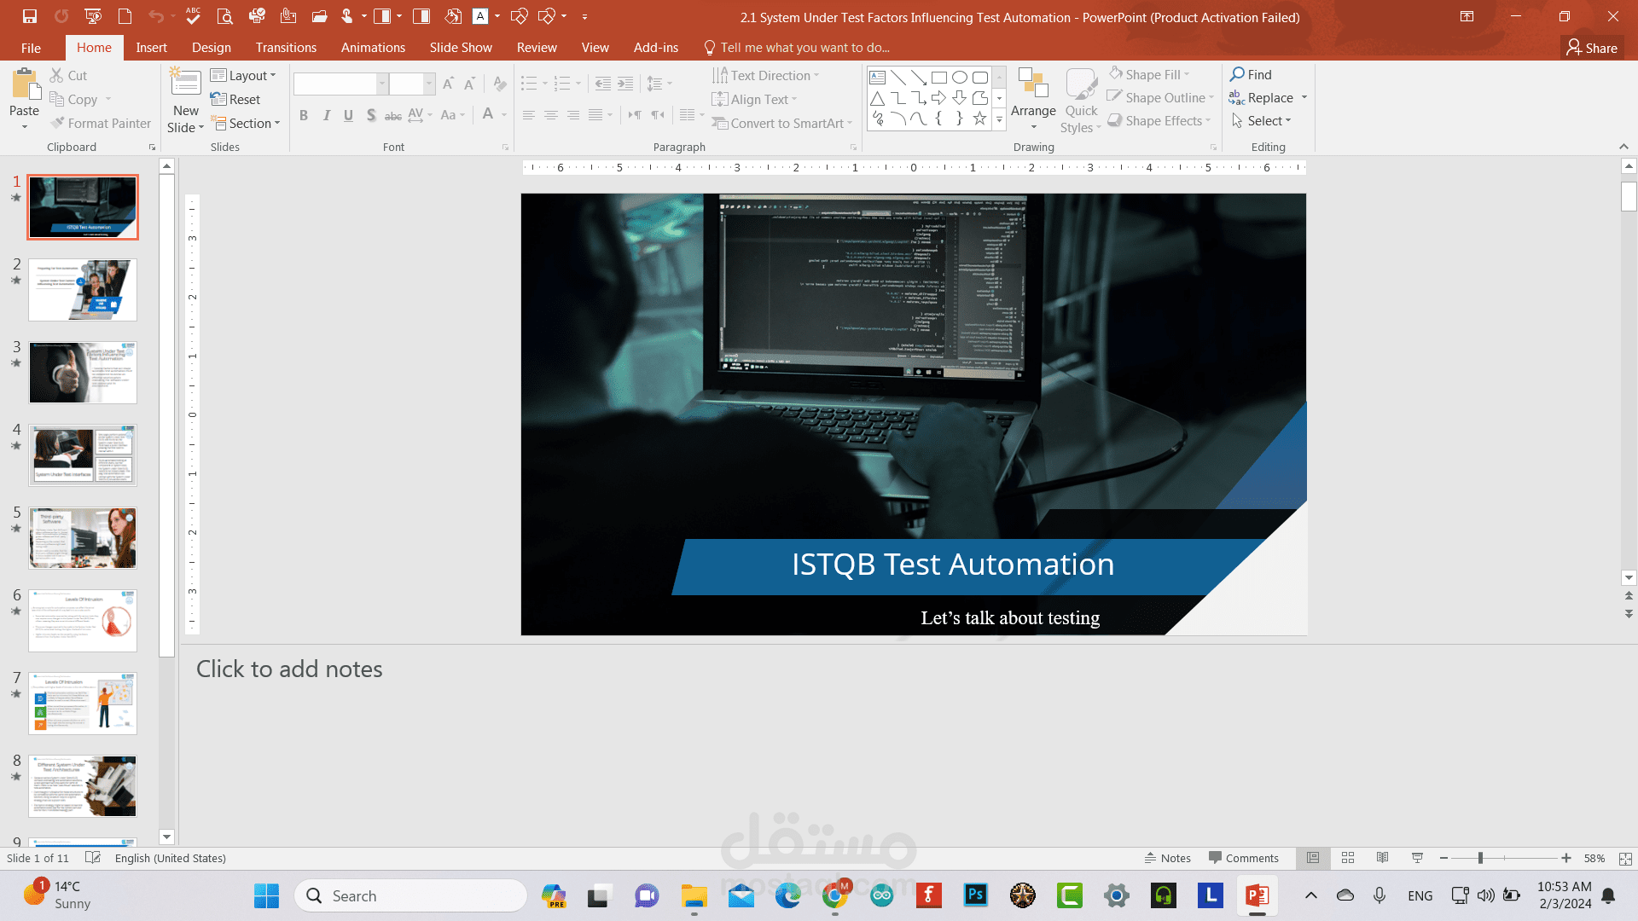Image resolution: width=1638 pixels, height=921 pixels.
Task: Click the Tell me search box
Action: click(x=797, y=48)
